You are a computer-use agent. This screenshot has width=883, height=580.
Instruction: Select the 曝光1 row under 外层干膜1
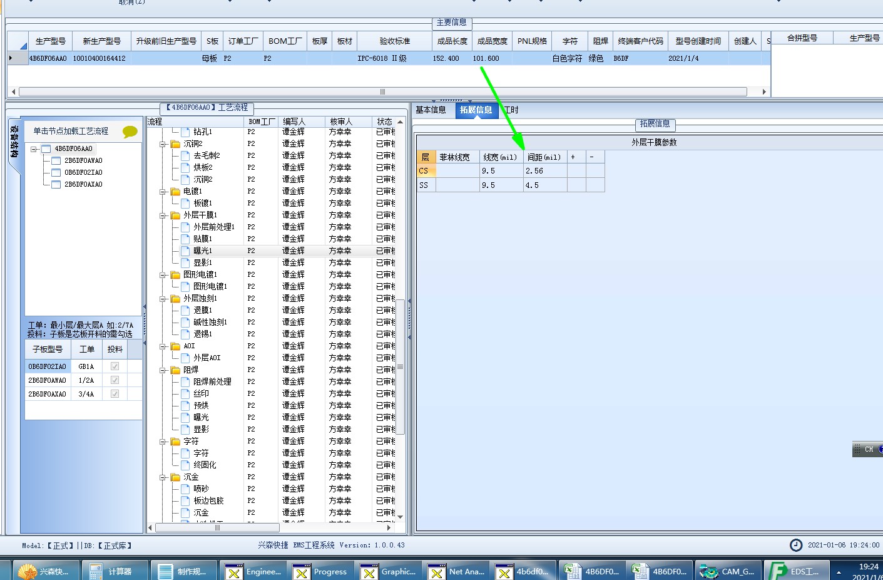point(271,251)
